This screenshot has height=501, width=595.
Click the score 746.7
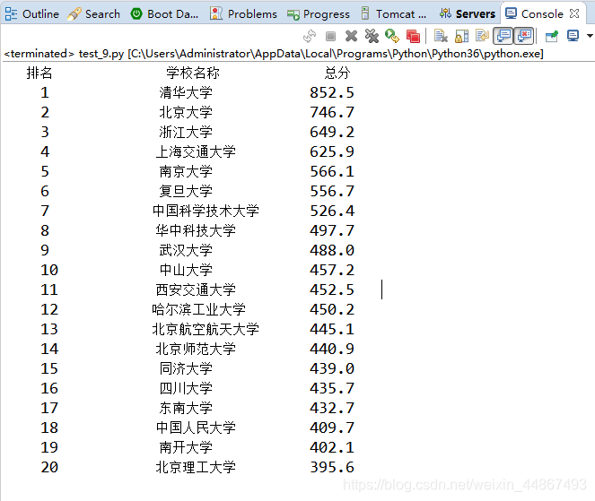pyautogui.click(x=332, y=112)
